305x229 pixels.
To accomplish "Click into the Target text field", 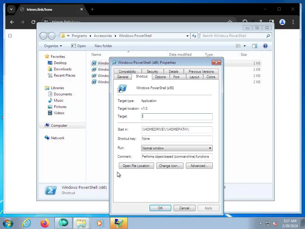I will click(x=177, y=117).
